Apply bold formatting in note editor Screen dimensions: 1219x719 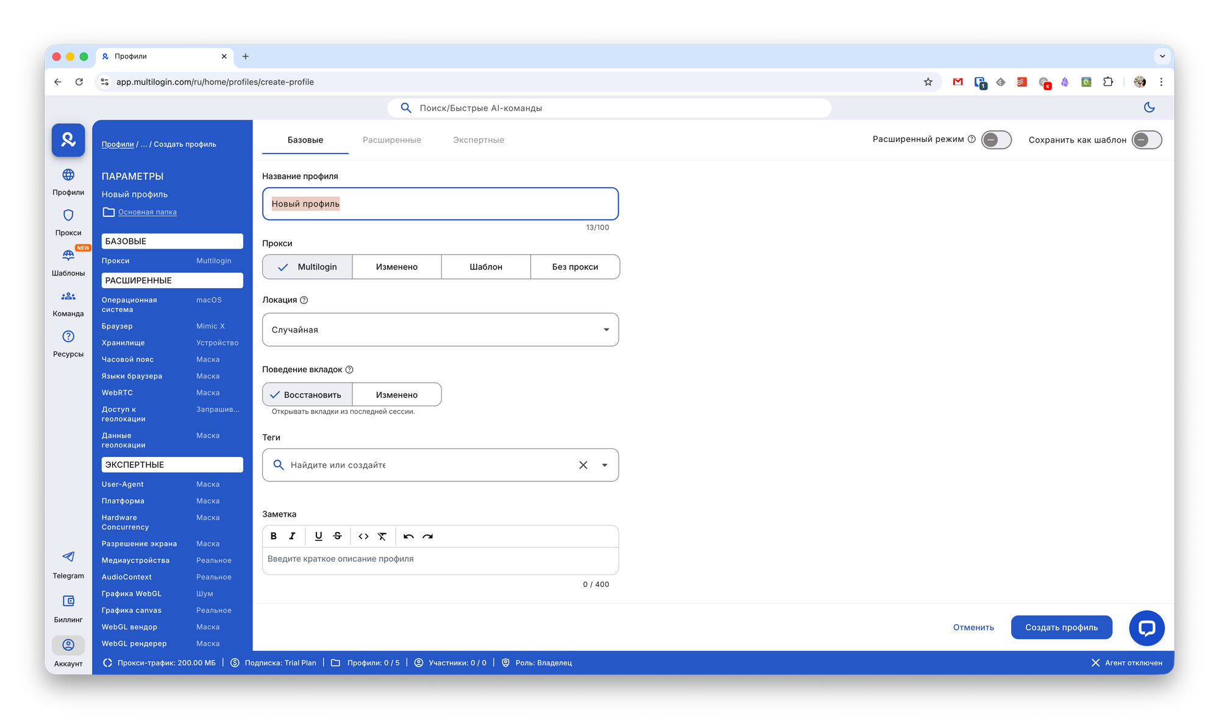click(274, 536)
